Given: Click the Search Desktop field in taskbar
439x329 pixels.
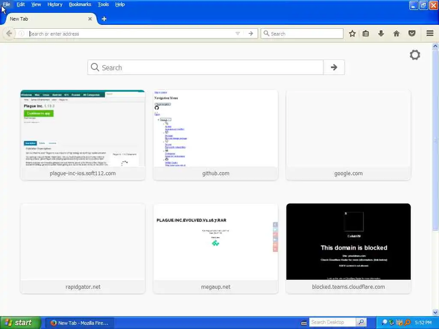Looking at the screenshot, I should coord(332,322).
